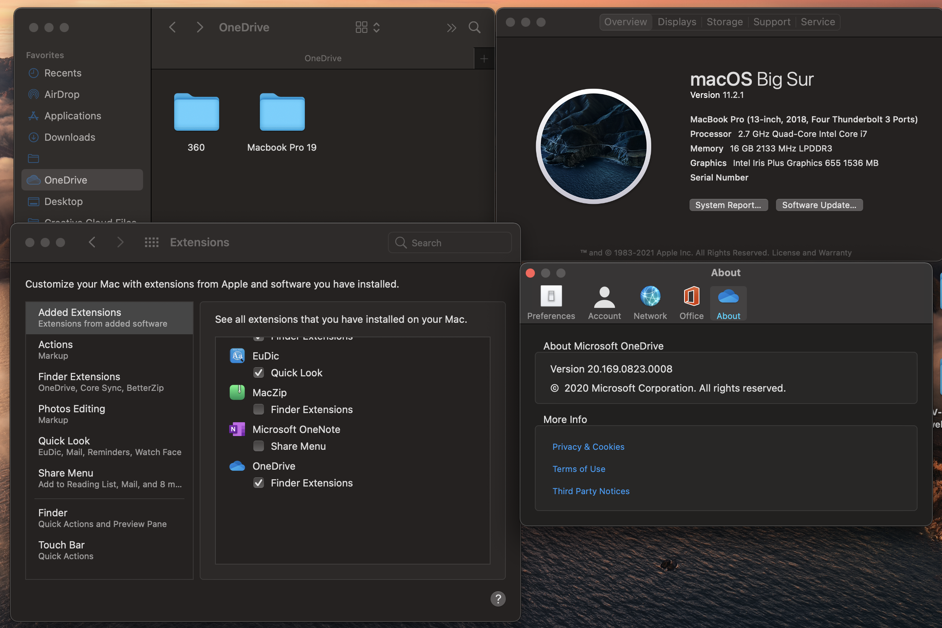Click the show all preferences grid icon
The height and width of the screenshot is (628, 942).
pyautogui.click(x=152, y=242)
